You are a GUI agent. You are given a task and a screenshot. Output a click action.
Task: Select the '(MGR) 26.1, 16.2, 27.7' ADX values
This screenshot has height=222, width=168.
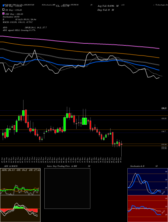pos(36,28)
